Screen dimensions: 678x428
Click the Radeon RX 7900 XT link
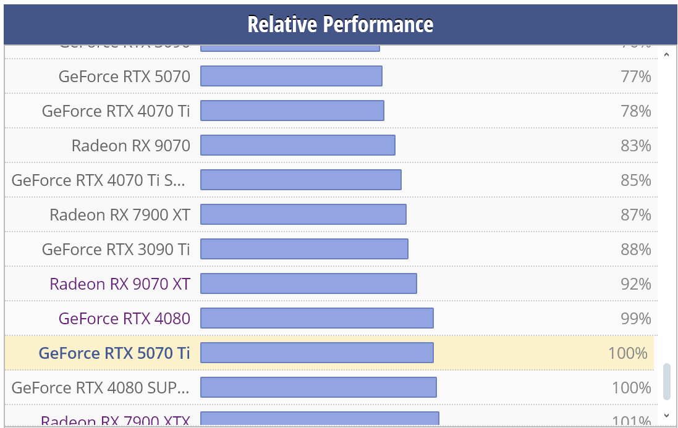[120, 215]
